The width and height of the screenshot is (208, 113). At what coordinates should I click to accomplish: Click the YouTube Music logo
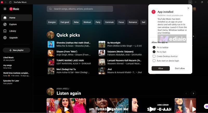click(x=14, y=9)
